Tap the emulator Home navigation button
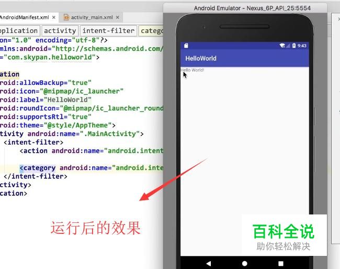Viewport: 340px width, 269px height. 245,264
